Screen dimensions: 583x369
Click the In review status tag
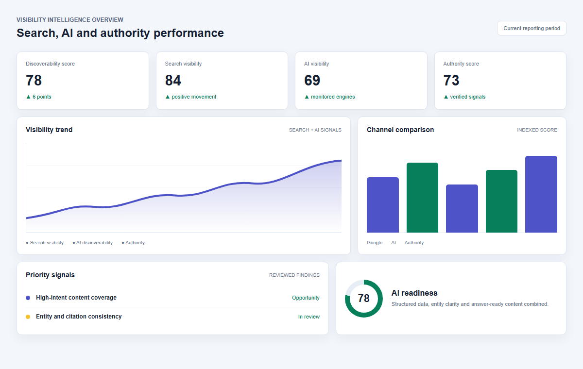[x=309, y=317]
